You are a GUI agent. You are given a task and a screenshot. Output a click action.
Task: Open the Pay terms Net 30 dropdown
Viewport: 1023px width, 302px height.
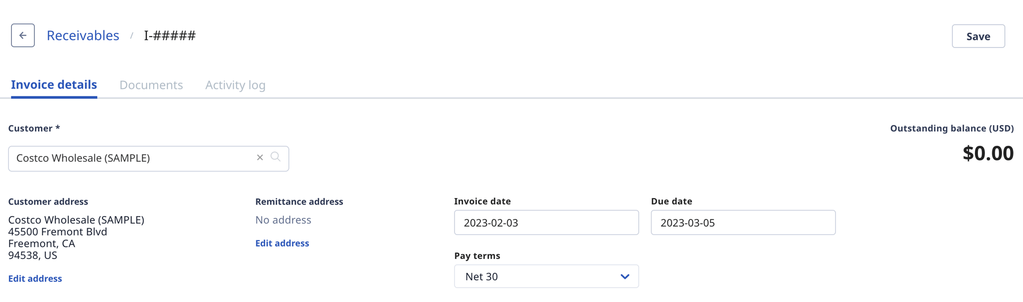[x=546, y=276]
